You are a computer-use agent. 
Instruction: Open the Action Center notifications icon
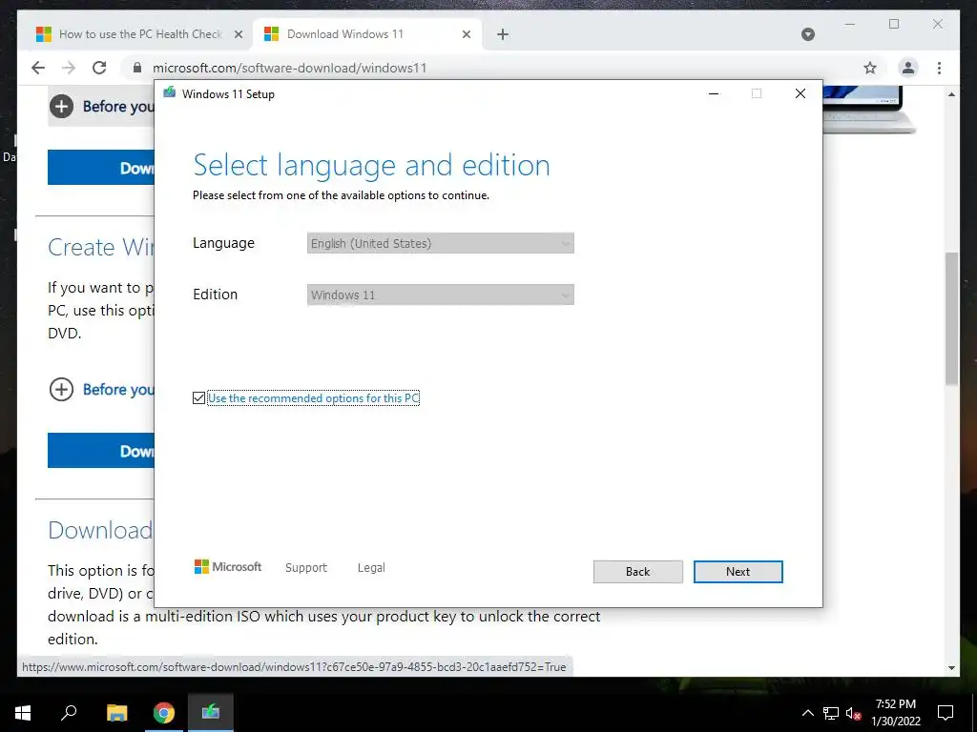946,713
